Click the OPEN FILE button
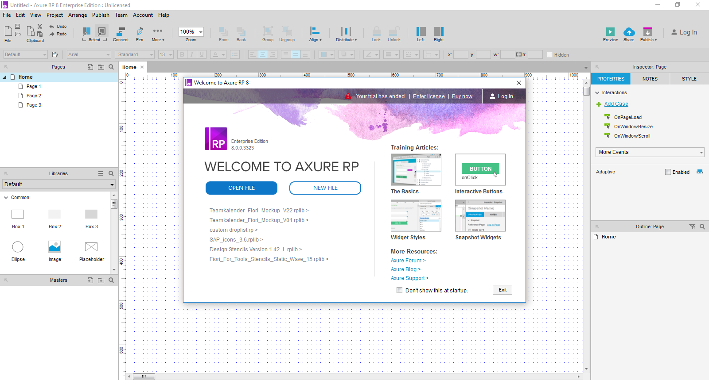709x380 pixels. pos(242,188)
